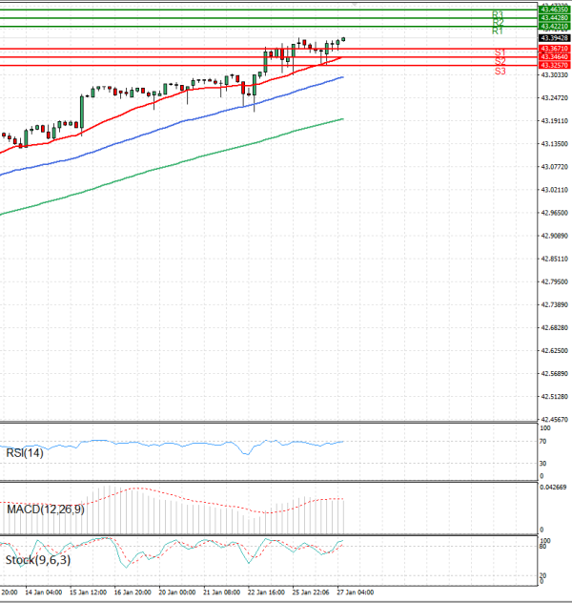The width and height of the screenshot is (572, 603).
Task: Click the R1 resistance level label
Action: [498, 31]
